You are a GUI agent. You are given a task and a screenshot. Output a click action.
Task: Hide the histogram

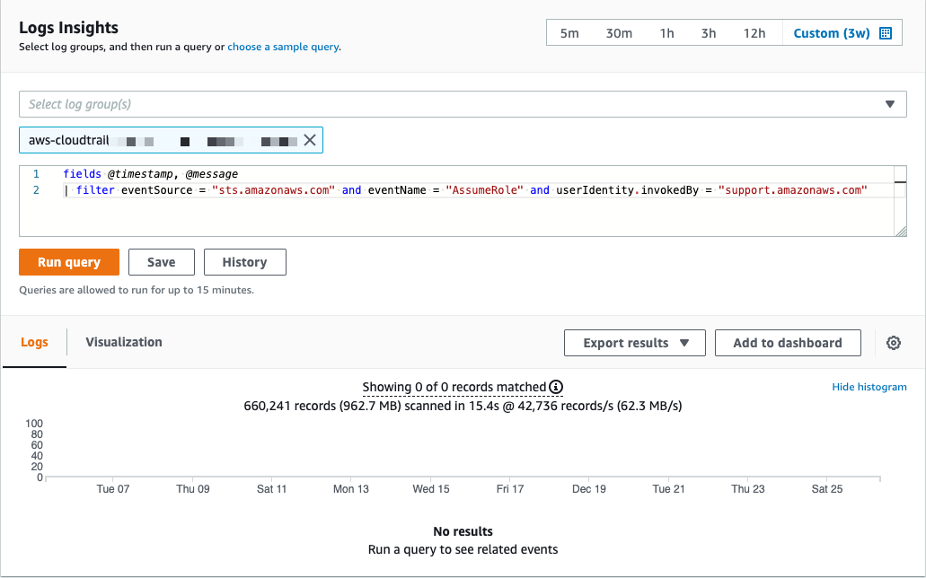[869, 387]
